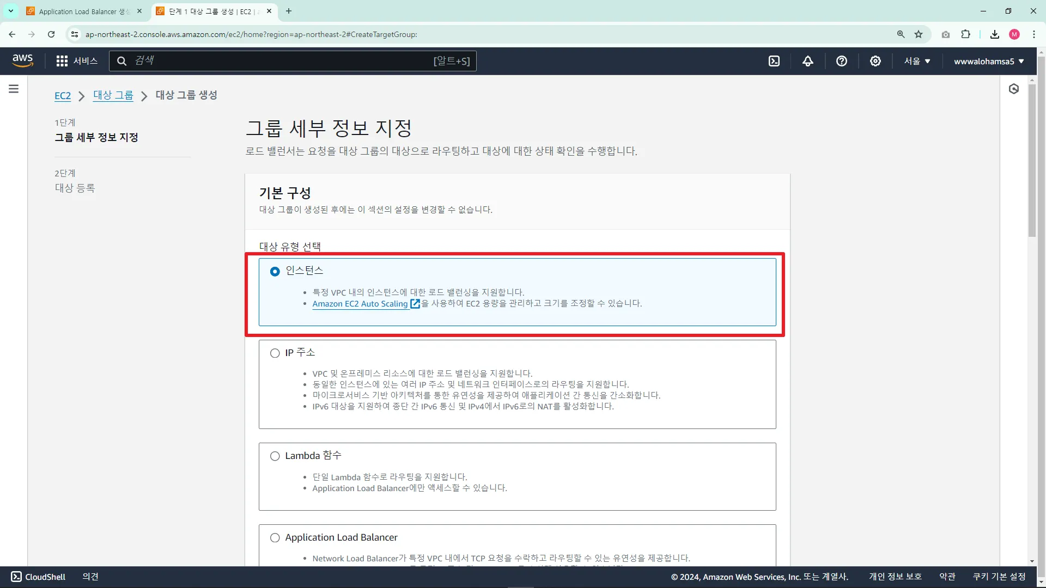Viewport: 1046px width, 588px height.
Task: Bookmark this page with star icon
Action: 919,34
